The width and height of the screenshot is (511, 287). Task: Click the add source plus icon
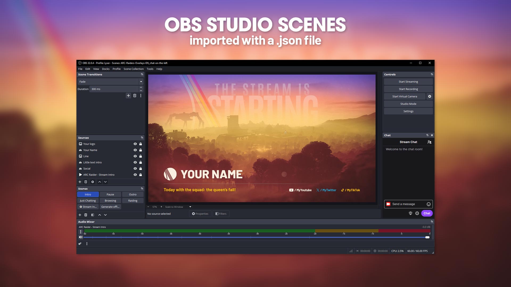pos(80,182)
